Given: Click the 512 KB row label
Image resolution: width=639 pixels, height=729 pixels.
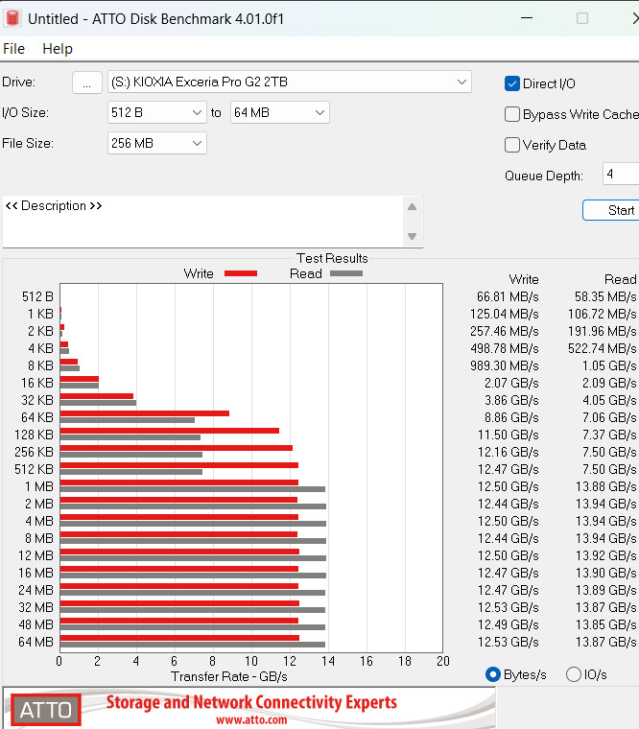Looking at the screenshot, I should [34, 469].
